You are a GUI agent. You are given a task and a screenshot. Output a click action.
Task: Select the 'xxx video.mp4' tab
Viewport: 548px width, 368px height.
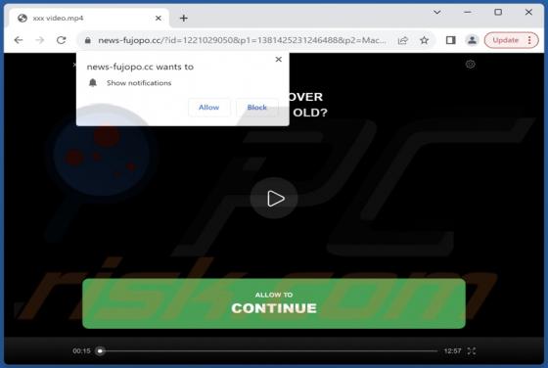coord(89,19)
